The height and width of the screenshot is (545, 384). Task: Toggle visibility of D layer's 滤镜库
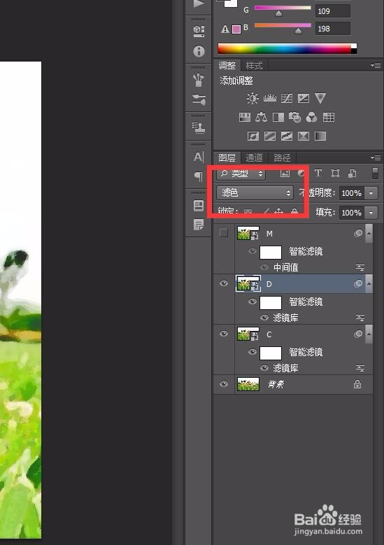pyautogui.click(x=264, y=318)
